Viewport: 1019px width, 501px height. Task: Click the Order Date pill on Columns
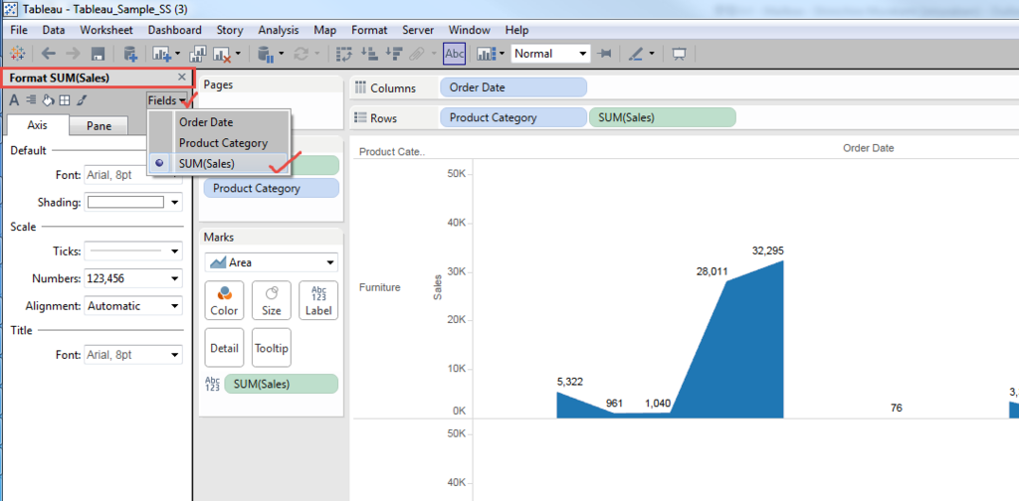pyautogui.click(x=513, y=87)
